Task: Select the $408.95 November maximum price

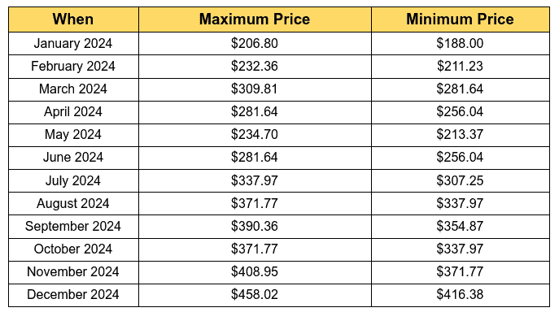Action: point(255,271)
